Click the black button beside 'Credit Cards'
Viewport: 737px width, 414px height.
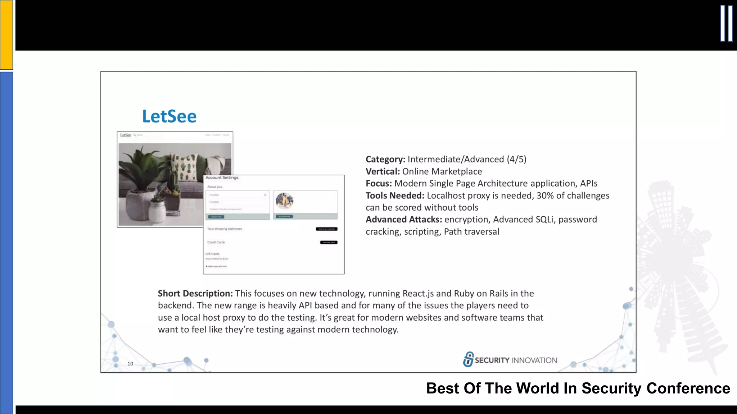point(329,242)
